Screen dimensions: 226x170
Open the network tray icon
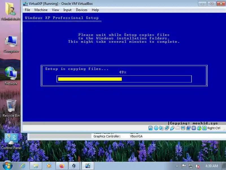pyautogui.click(x=190, y=166)
